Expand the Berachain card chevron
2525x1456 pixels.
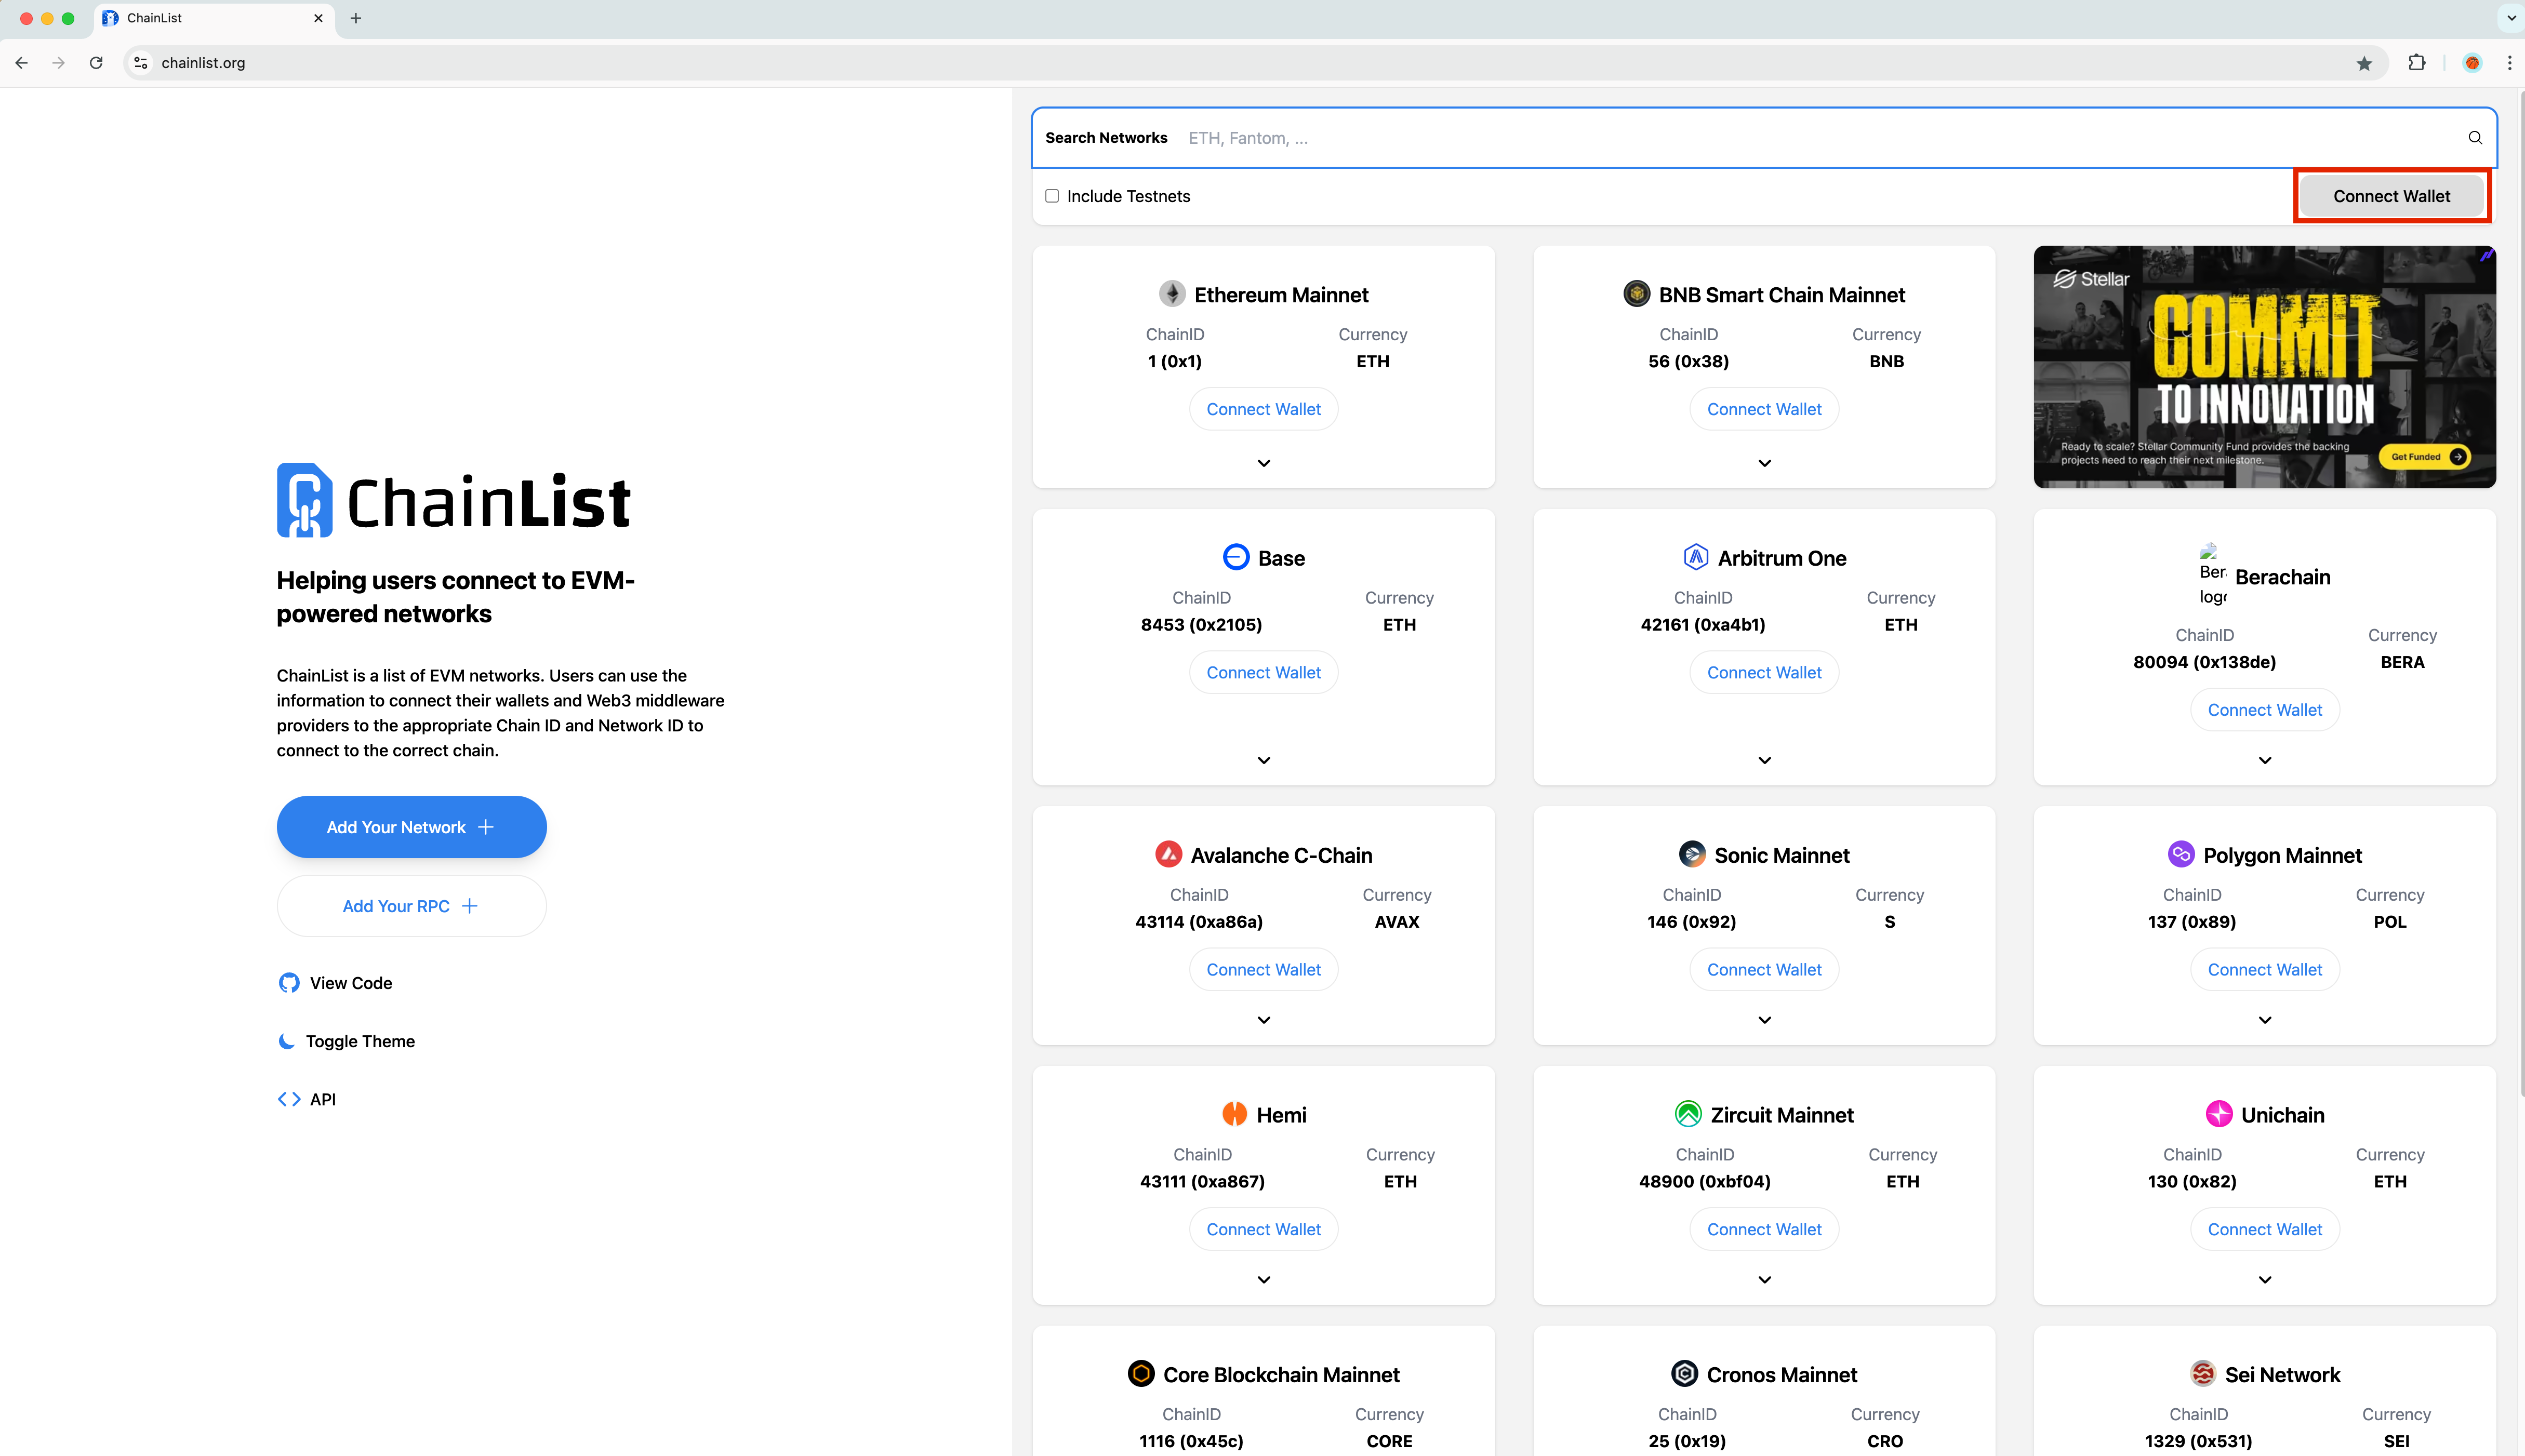[x=2265, y=760]
